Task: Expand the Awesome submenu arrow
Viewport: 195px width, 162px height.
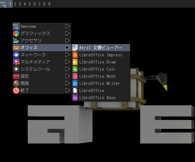Action: (x=68, y=26)
